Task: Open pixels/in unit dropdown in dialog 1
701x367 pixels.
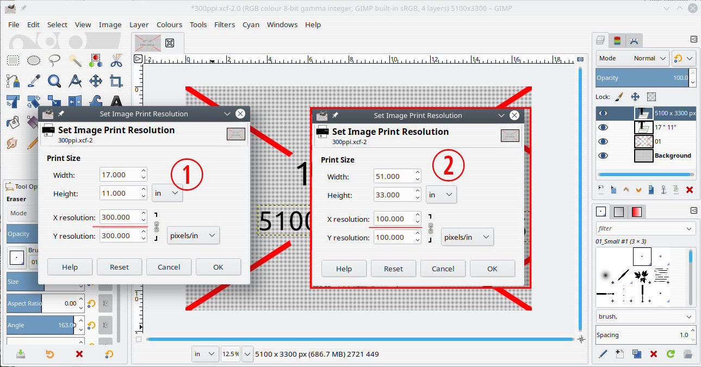Action: point(193,235)
